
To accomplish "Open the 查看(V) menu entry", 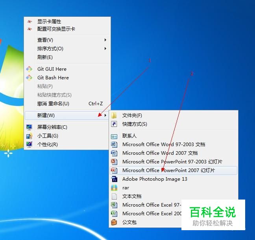I will tap(67, 40).
